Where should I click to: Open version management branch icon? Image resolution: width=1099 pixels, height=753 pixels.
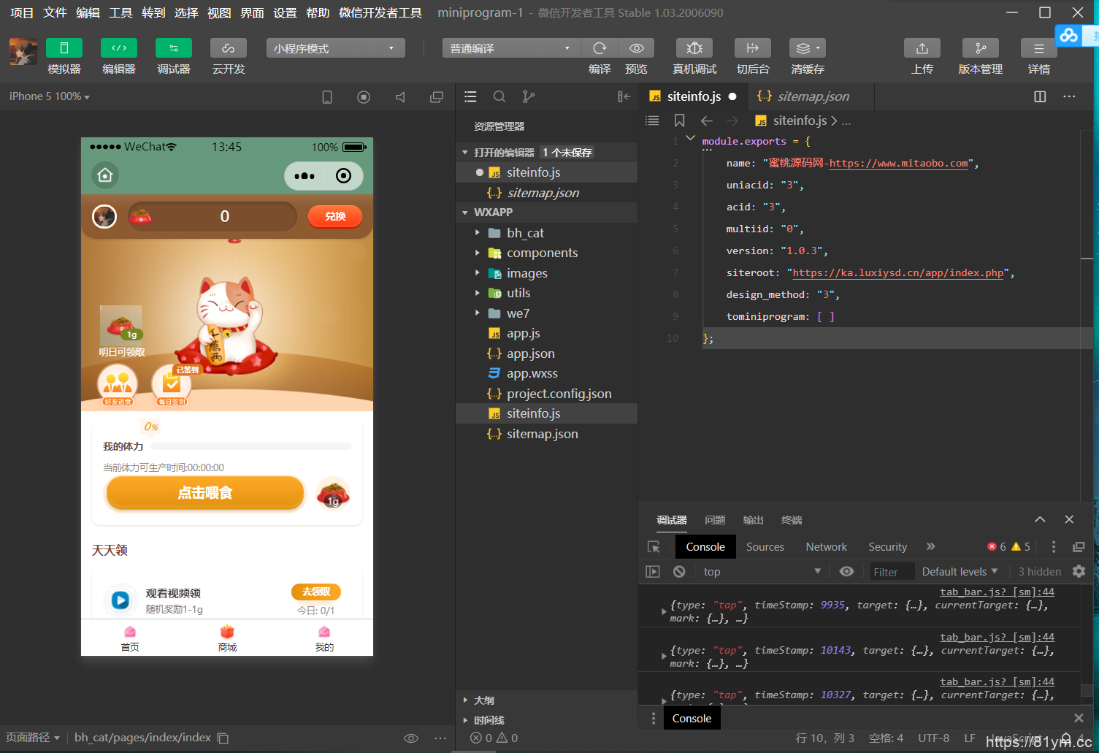tap(980, 48)
